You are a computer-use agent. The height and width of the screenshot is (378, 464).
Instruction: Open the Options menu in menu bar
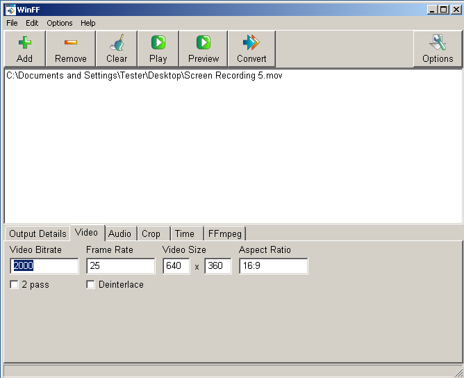click(60, 23)
